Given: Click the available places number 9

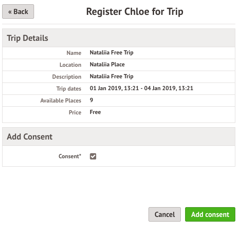Looking at the screenshot, I should 91,100.
